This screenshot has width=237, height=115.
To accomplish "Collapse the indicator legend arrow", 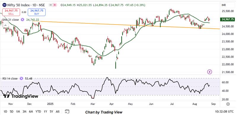I will 5,25.
